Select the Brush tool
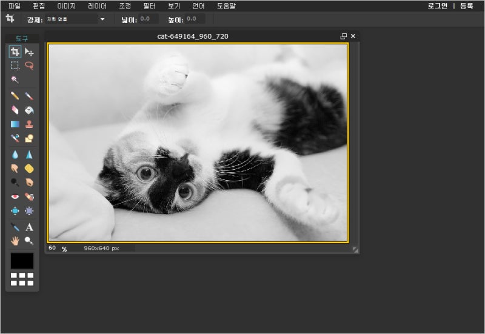 tap(29, 96)
